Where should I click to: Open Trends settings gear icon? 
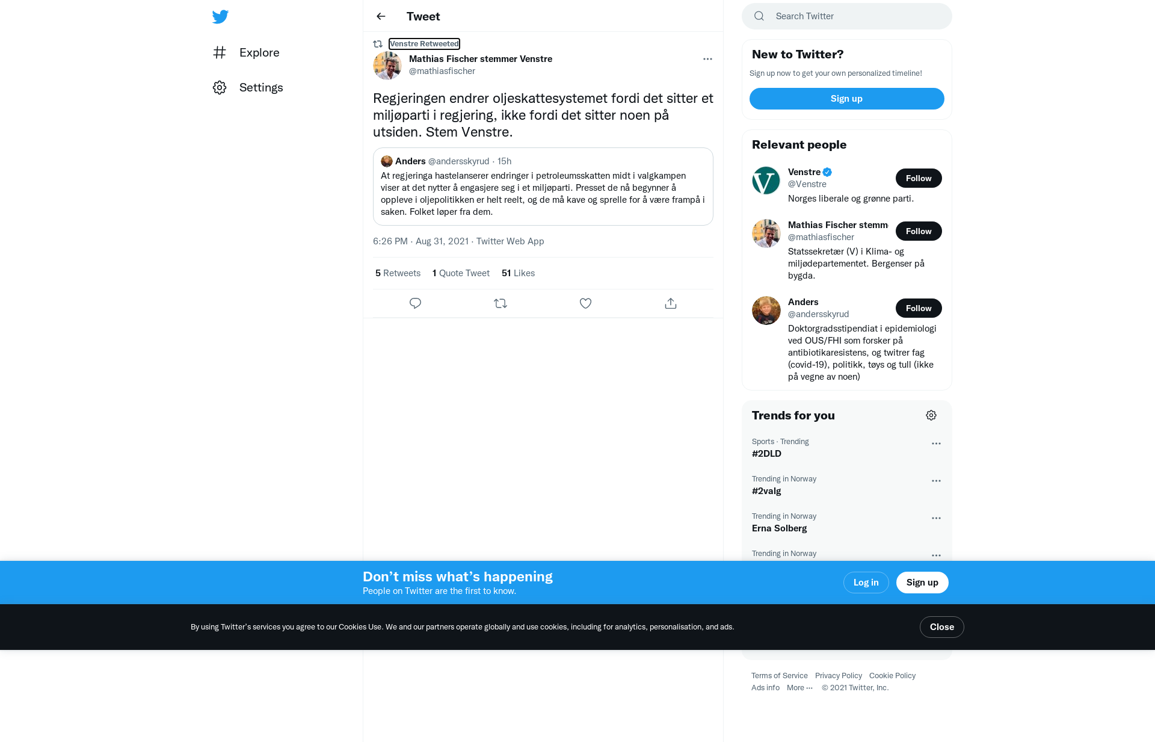pyautogui.click(x=931, y=415)
